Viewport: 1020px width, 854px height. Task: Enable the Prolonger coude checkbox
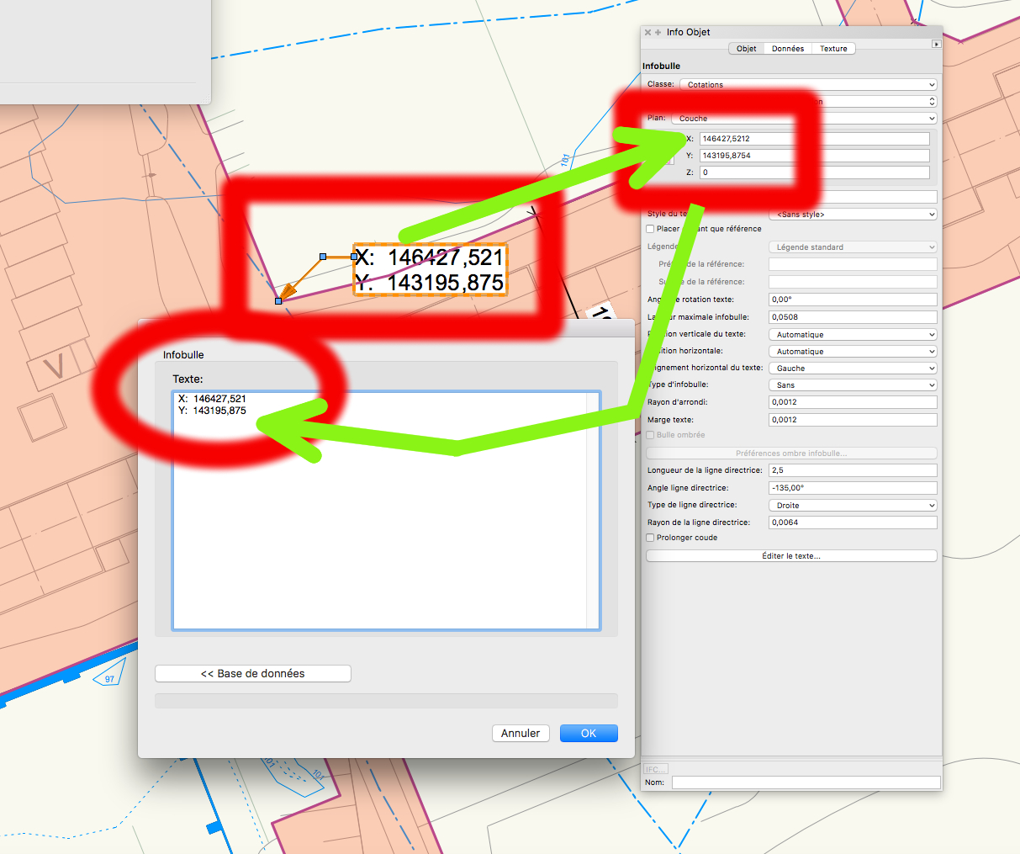(x=650, y=538)
